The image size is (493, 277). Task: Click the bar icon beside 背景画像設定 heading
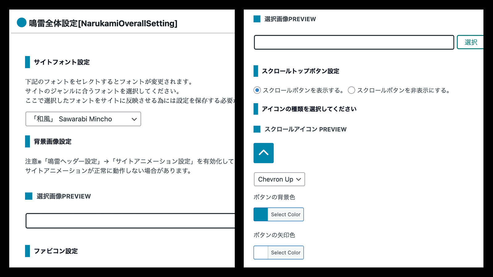point(27,142)
